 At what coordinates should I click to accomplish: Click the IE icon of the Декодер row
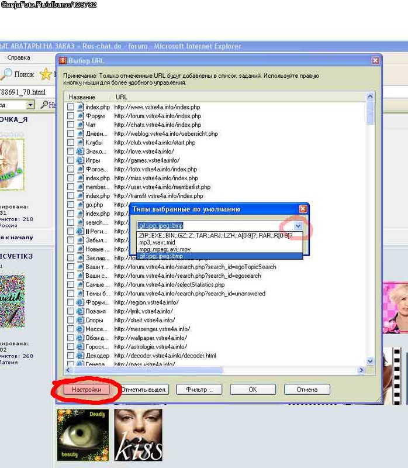(80, 356)
